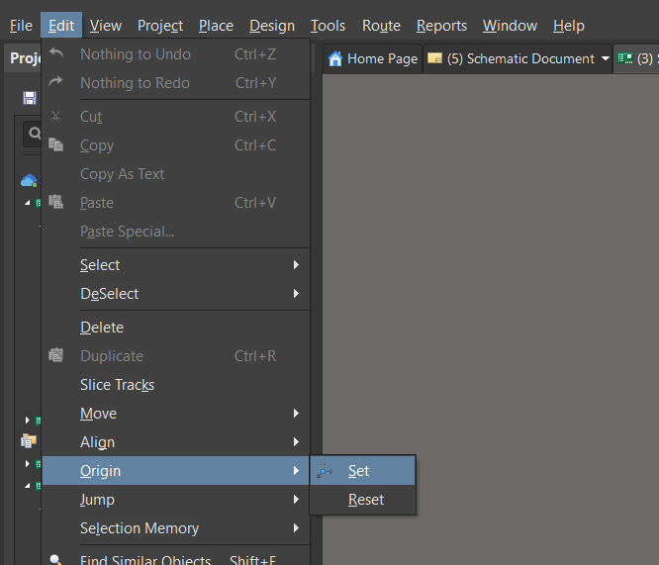Click Copy As Text entry
Viewport: 659px width, 565px height.
(x=176, y=173)
